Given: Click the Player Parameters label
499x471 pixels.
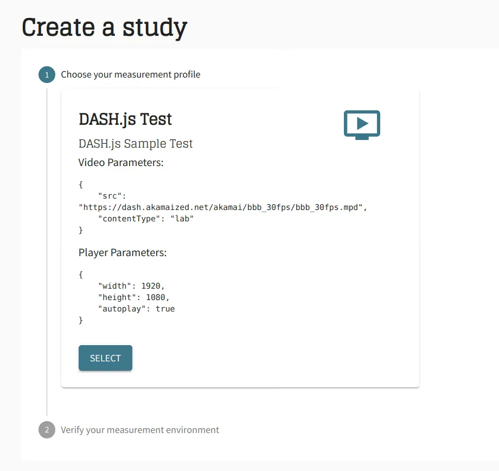Looking at the screenshot, I should click(123, 252).
